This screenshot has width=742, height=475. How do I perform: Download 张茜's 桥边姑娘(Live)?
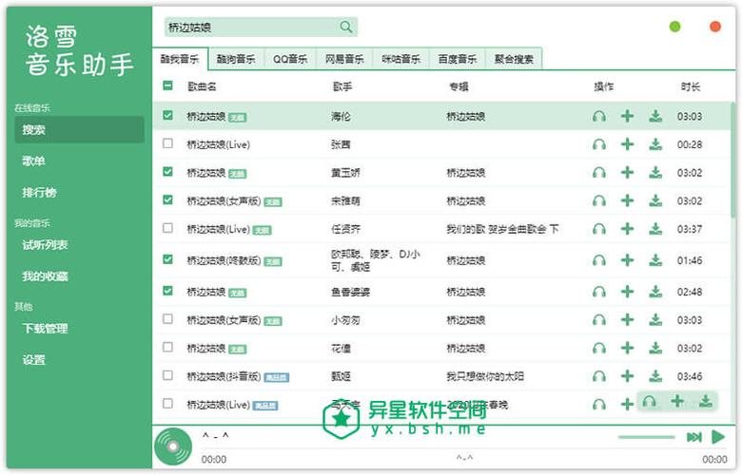(655, 144)
